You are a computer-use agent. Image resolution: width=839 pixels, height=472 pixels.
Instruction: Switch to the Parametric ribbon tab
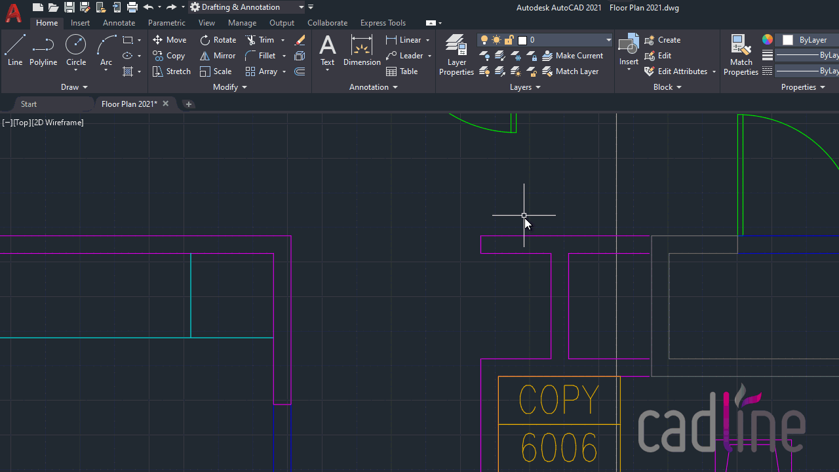point(166,23)
